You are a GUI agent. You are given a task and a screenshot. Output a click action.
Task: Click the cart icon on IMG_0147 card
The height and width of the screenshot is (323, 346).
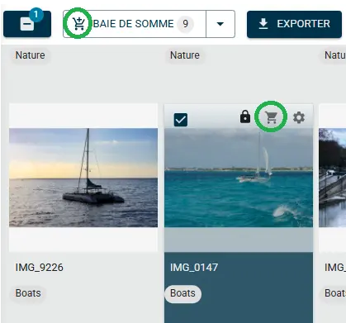271,117
